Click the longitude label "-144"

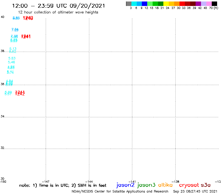89,182
